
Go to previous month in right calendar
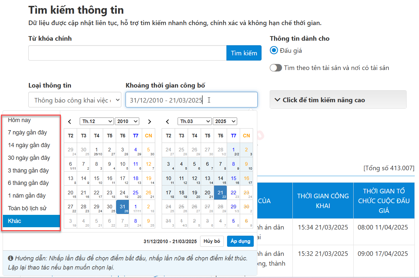[168, 121]
